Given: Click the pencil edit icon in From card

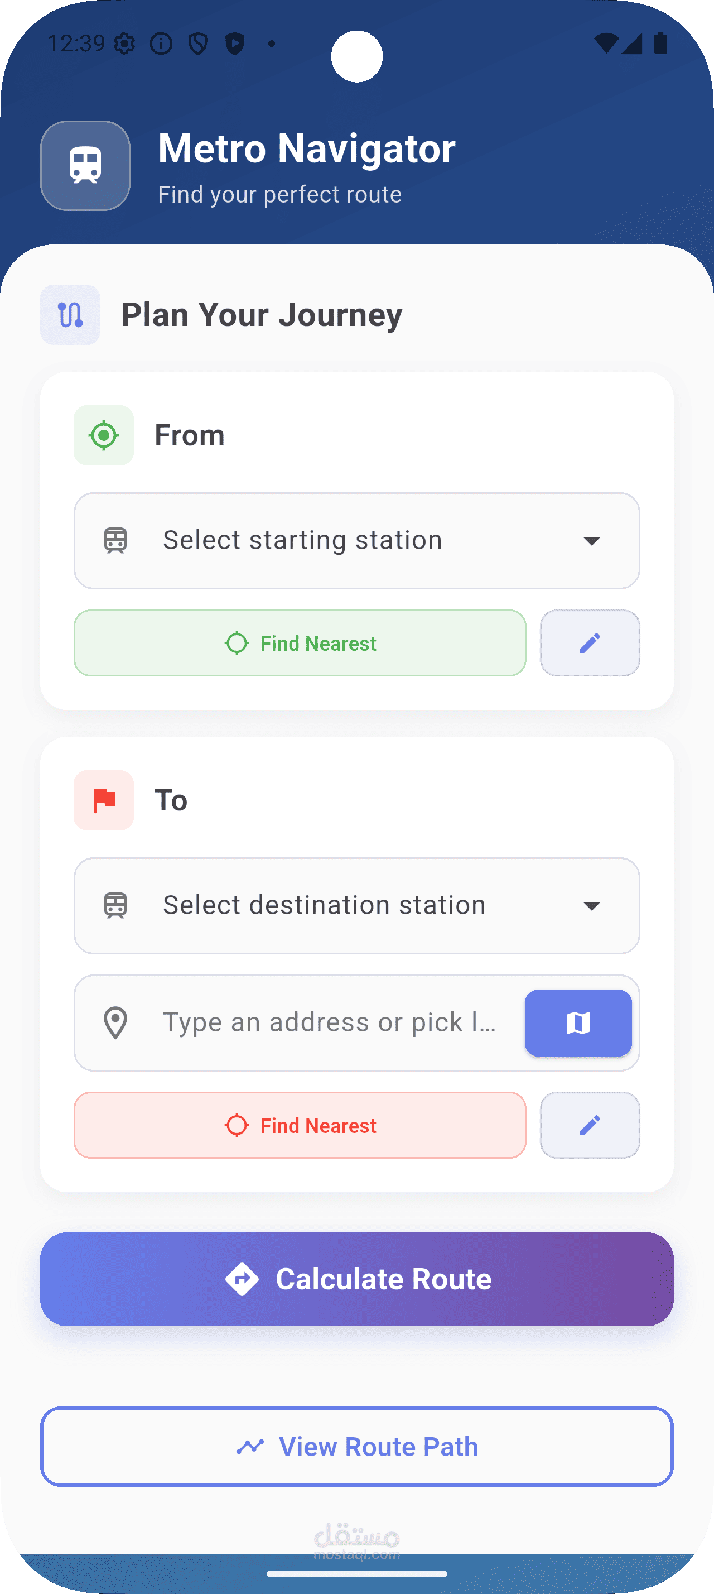Looking at the screenshot, I should click(590, 643).
